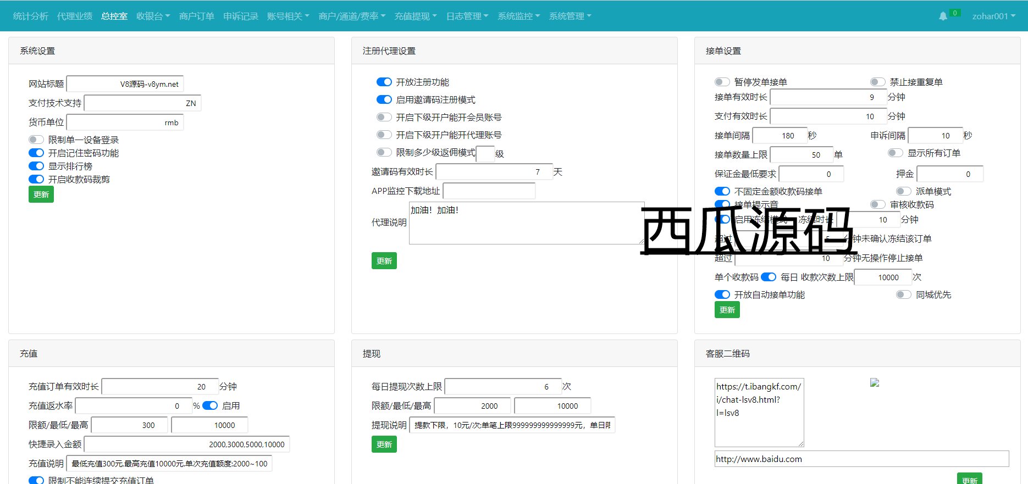Image resolution: width=1028 pixels, height=484 pixels.
Task: Click 更新 button in 接单设置
Action: point(727,310)
